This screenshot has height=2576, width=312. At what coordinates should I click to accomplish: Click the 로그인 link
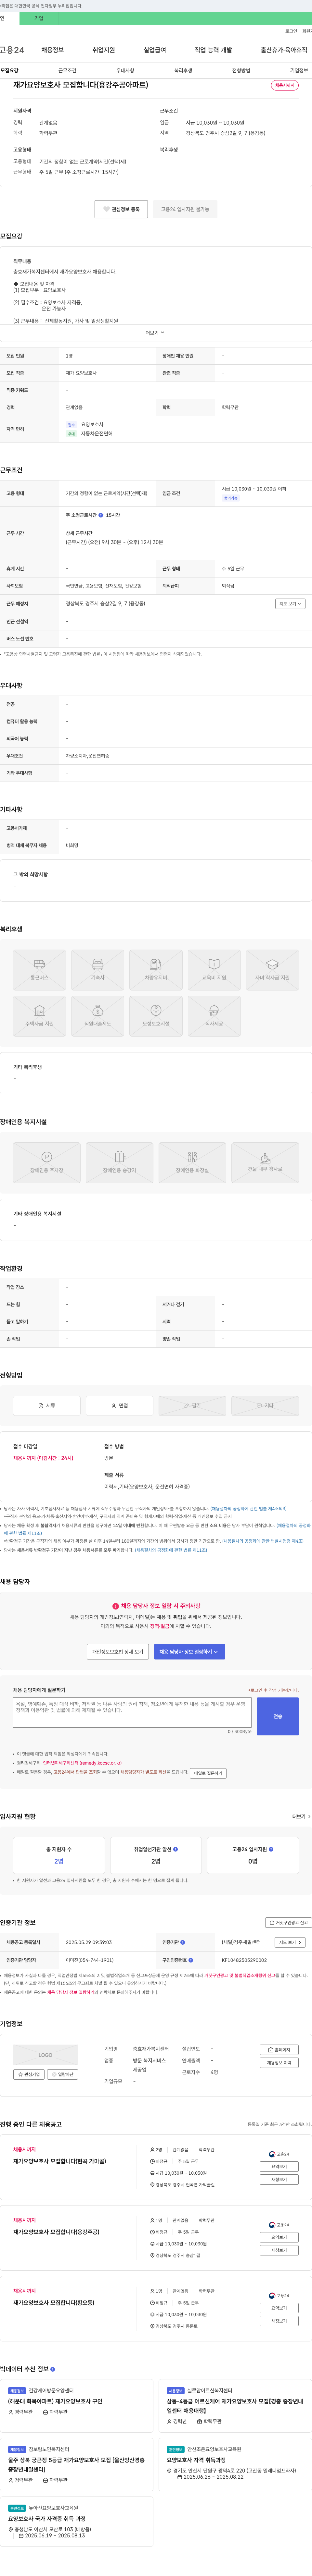[291, 31]
